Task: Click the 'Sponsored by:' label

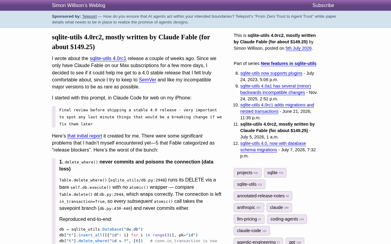Action: point(67,16)
